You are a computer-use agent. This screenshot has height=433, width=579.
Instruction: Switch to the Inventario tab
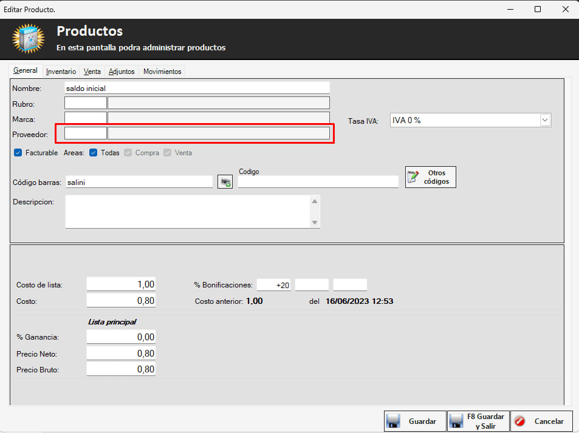pyautogui.click(x=61, y=72)
